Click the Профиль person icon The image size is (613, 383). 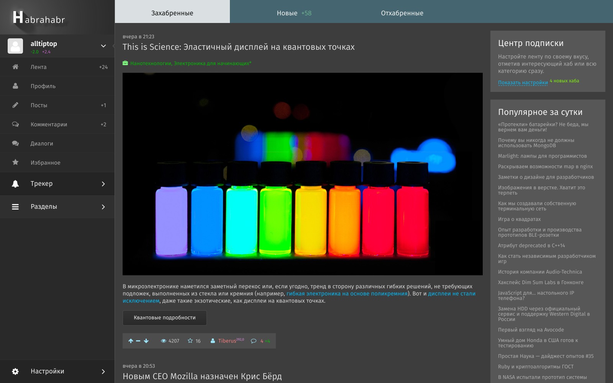click(x=15, y=86)
